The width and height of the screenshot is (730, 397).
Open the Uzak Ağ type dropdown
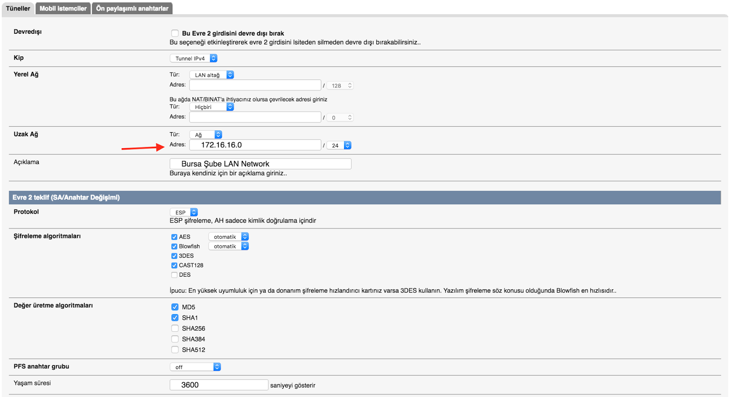pyautogui.click(x=206, y=134)
